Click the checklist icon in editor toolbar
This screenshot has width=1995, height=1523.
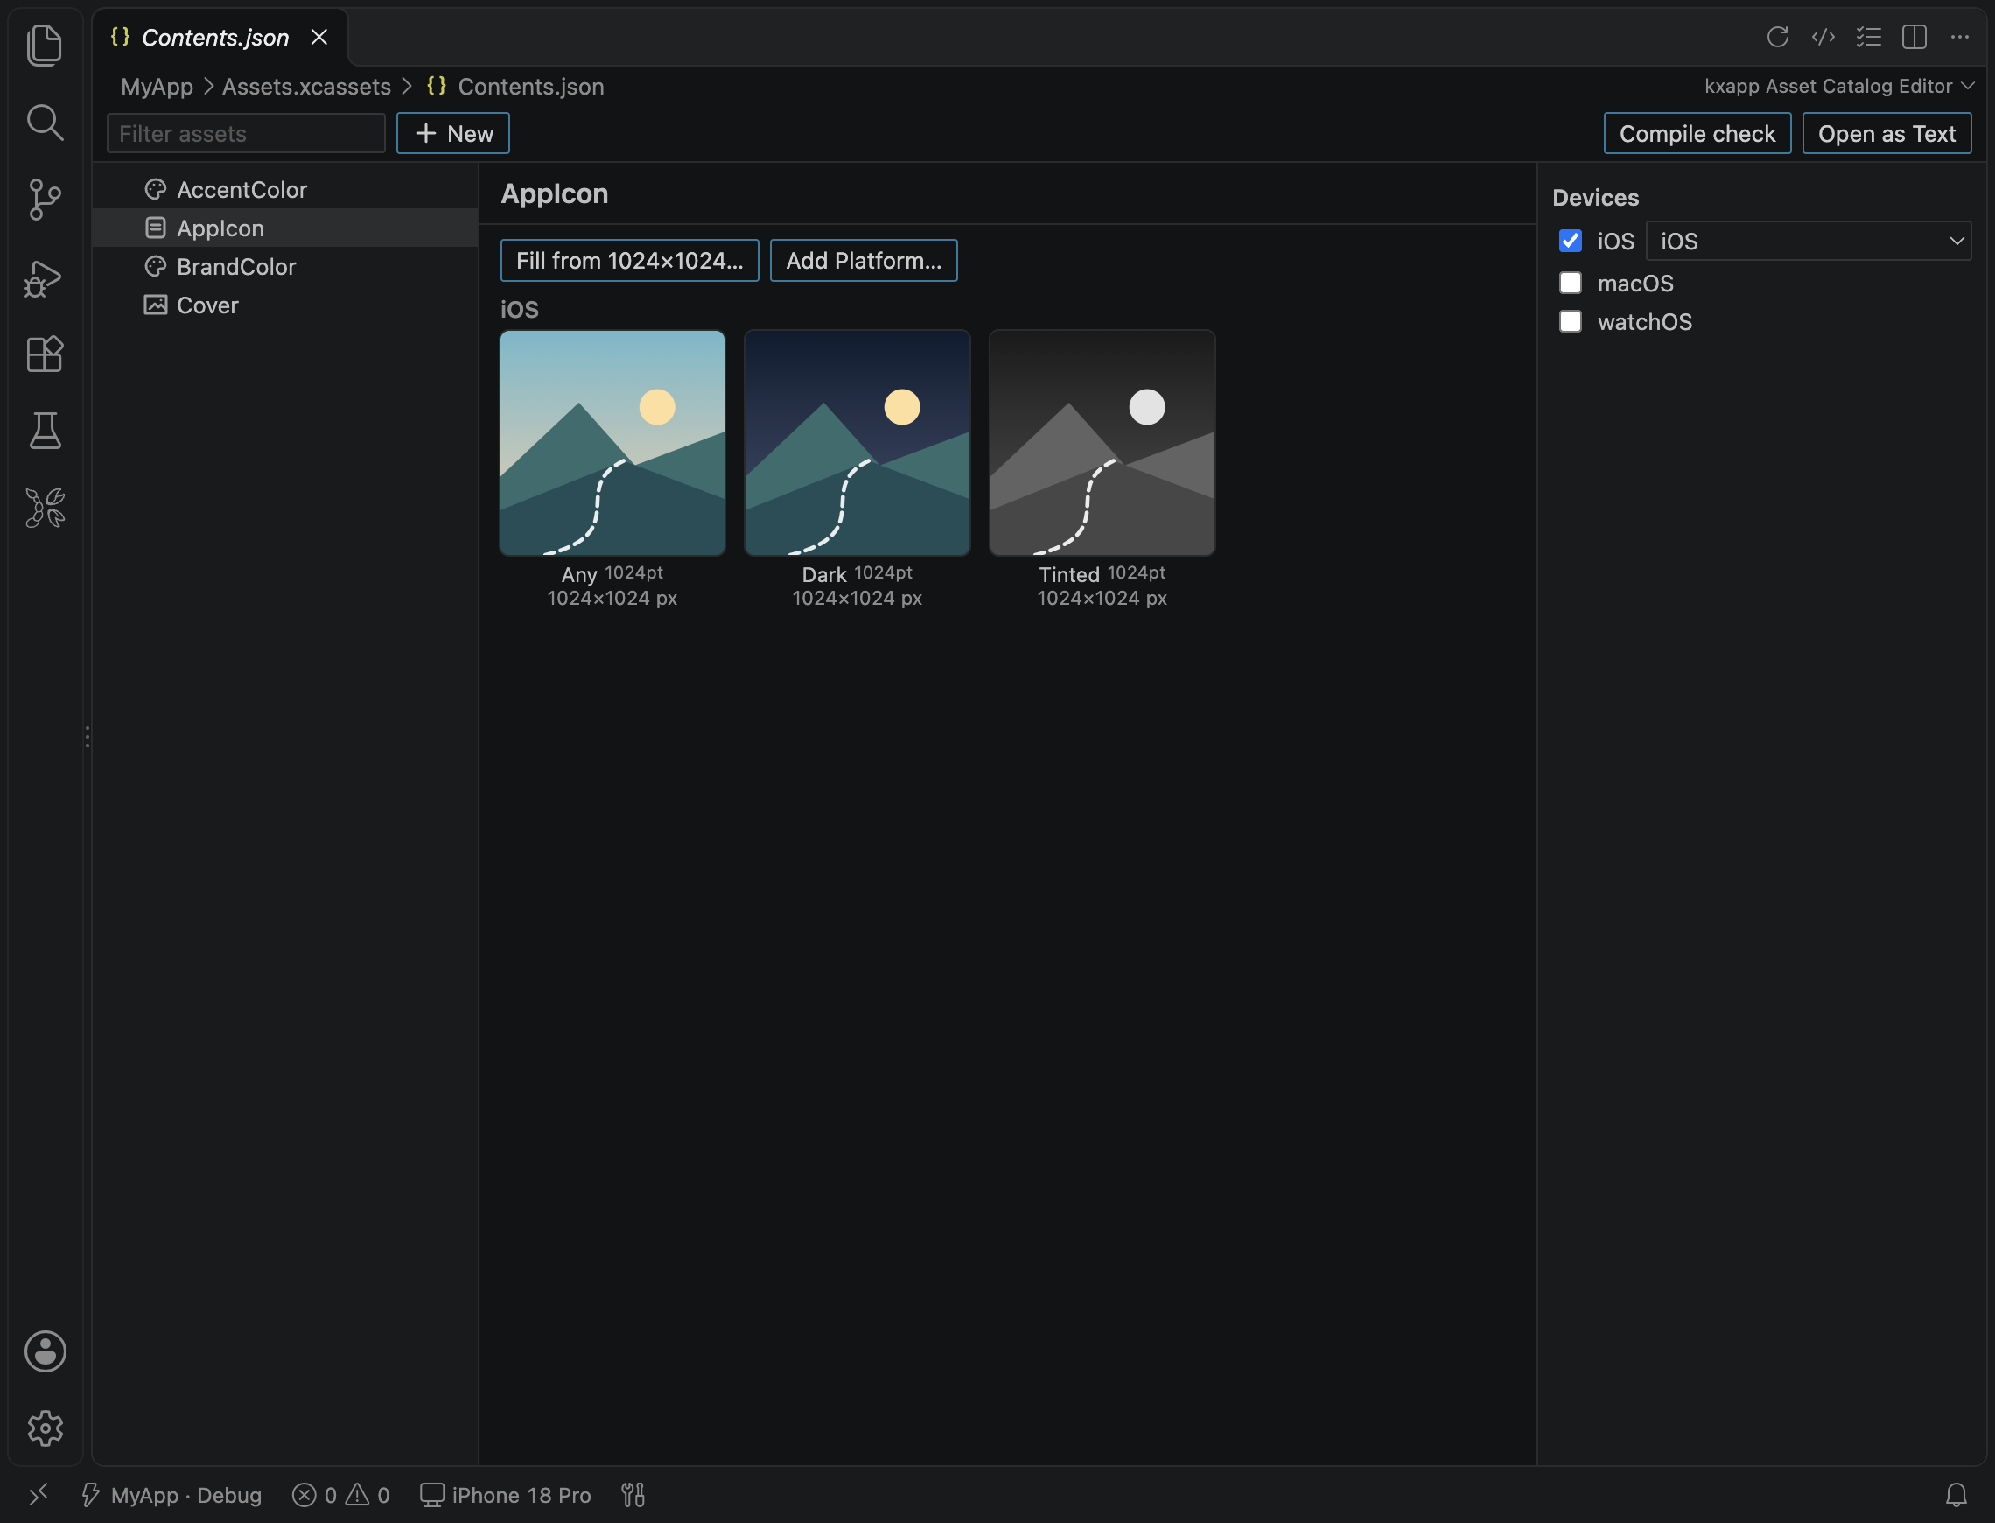point(1868,36)
